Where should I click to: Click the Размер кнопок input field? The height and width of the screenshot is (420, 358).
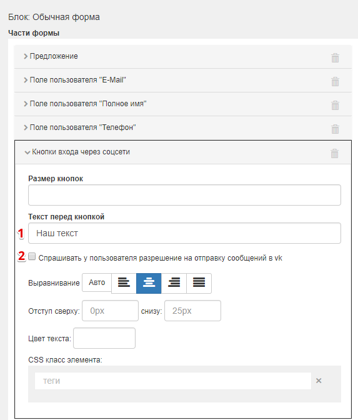click(184, 195)
